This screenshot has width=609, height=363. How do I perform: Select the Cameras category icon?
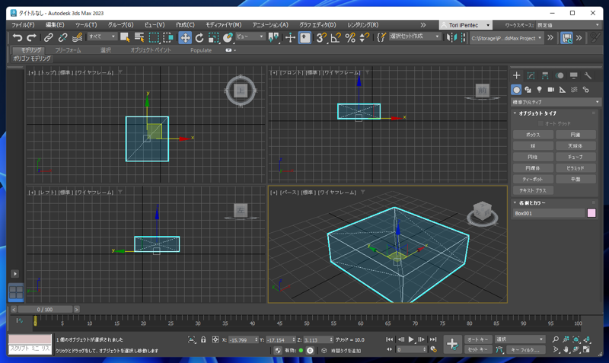pyautogui.click(x=550, y=90)
